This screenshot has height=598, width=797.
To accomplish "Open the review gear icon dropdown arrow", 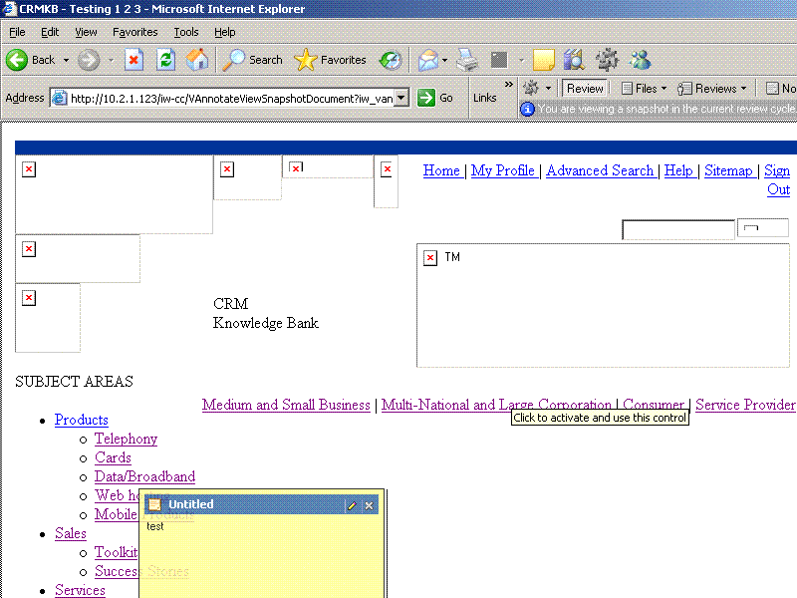I will [x=548, y=89].
